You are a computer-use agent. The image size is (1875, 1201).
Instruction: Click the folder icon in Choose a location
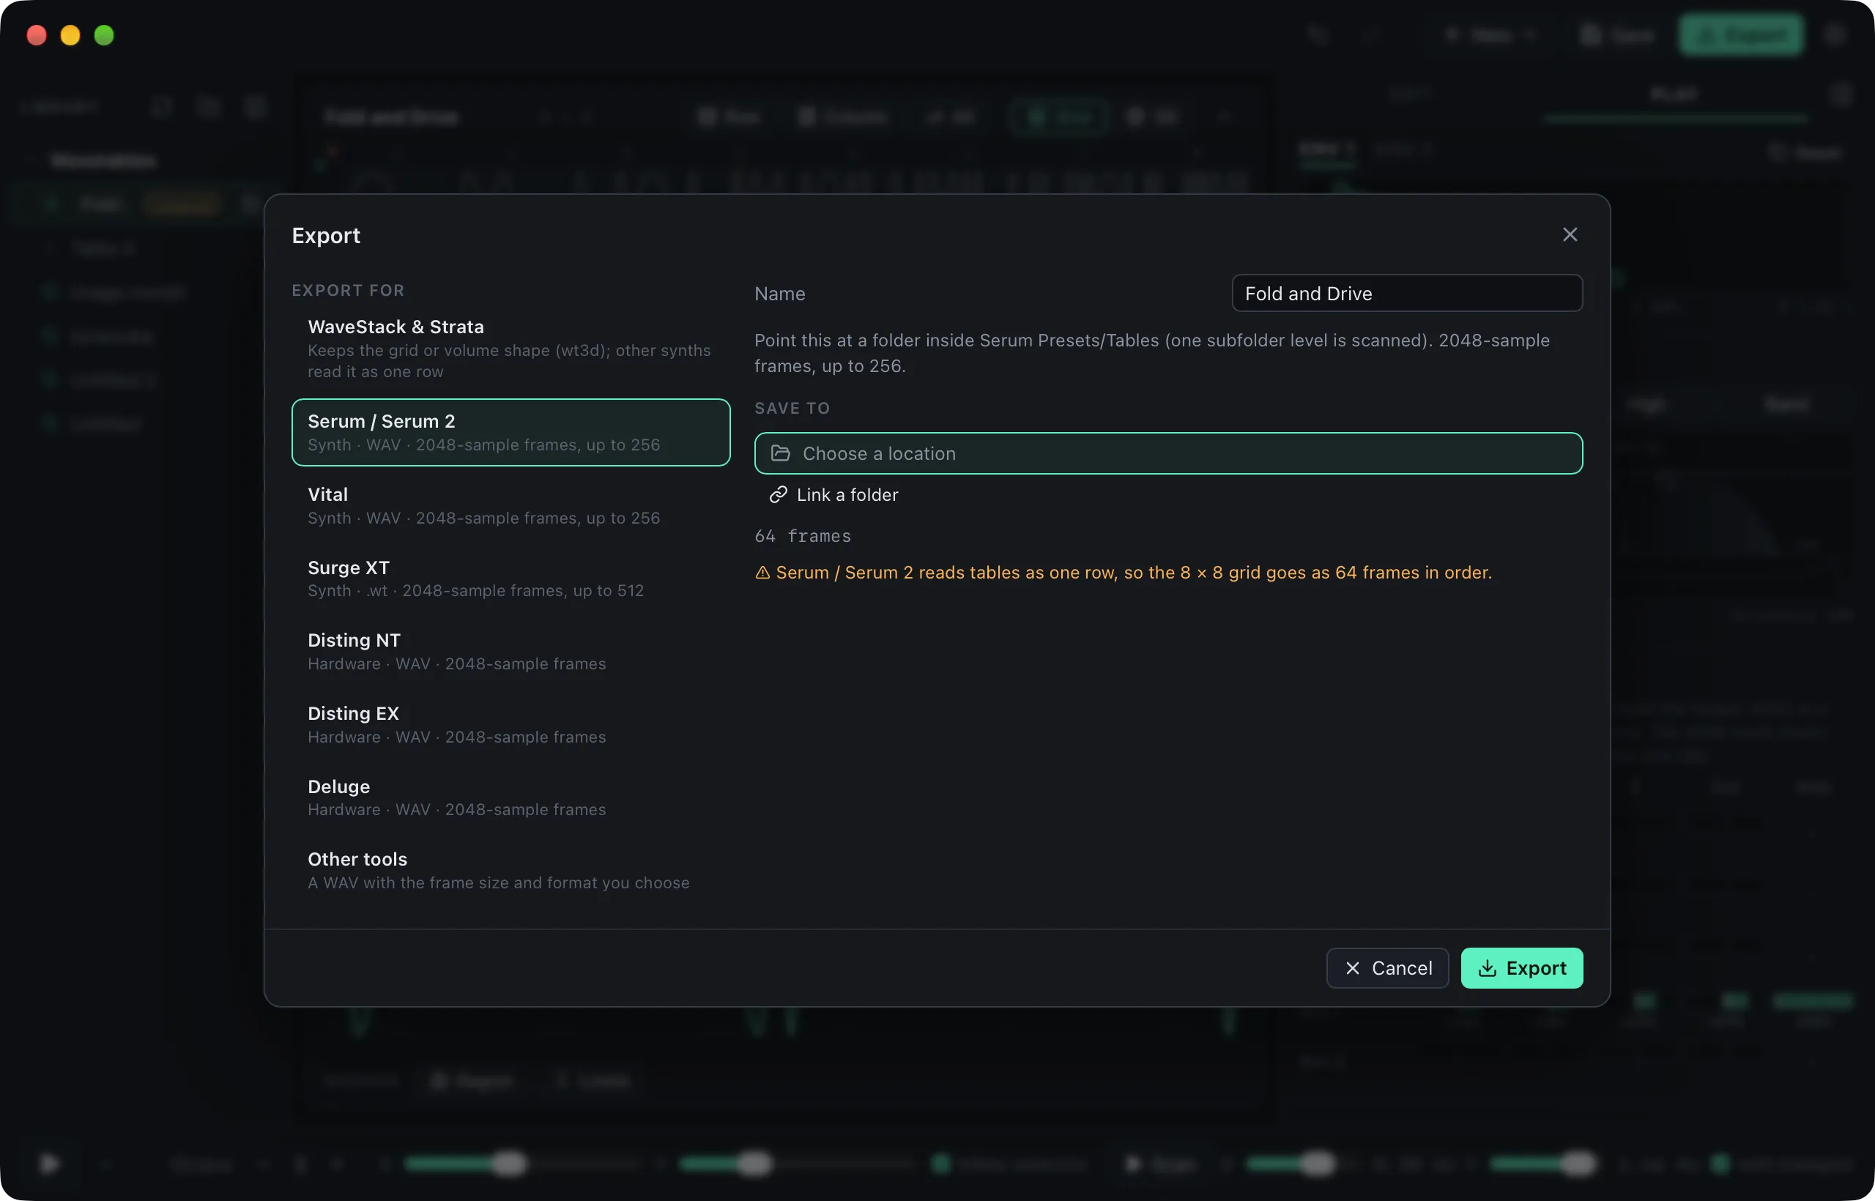coord(780,453)
